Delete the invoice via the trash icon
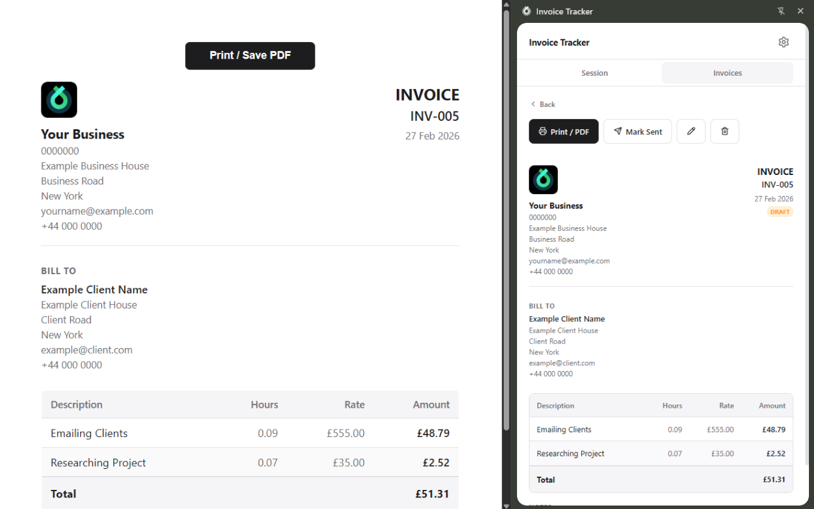814x509 pixels. pos(724,131)
